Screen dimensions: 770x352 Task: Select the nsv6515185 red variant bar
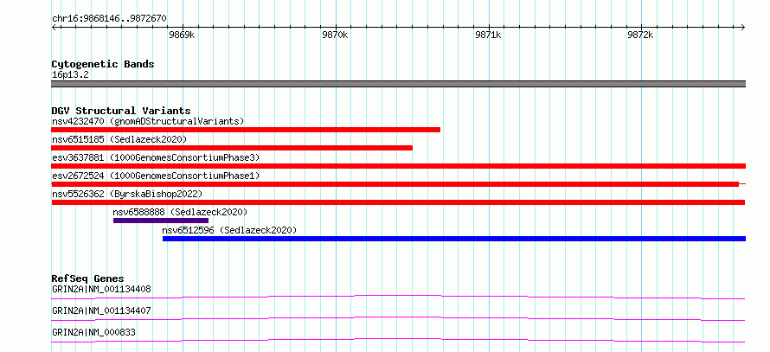click(x=232, y=148)
